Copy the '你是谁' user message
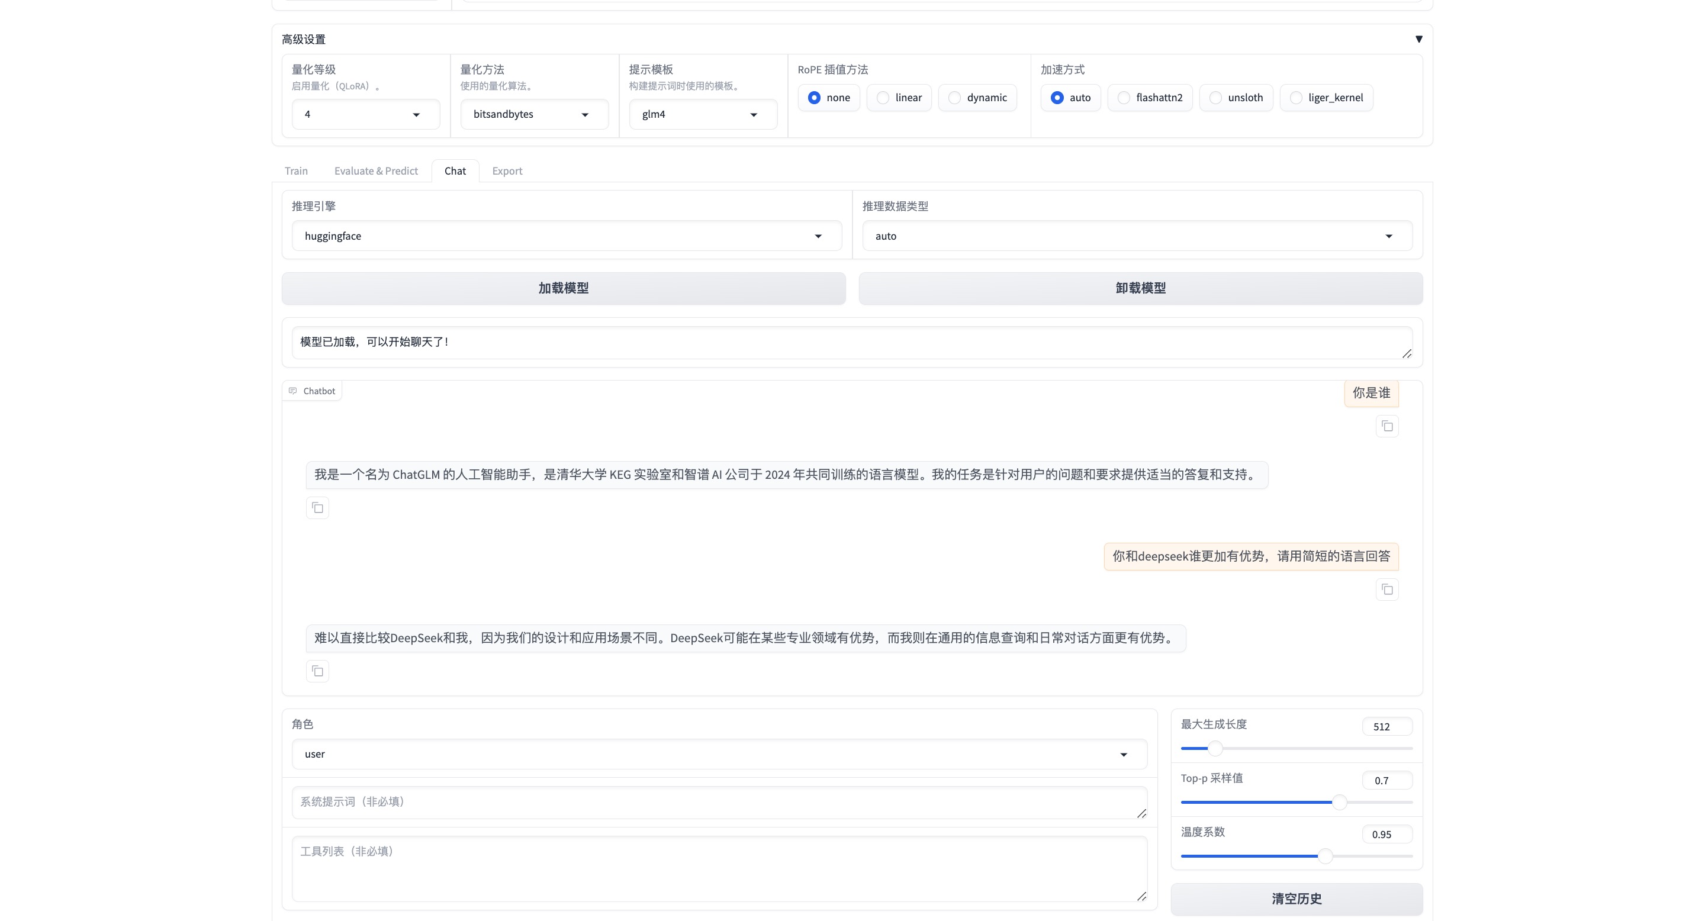 click(1386, 426)
